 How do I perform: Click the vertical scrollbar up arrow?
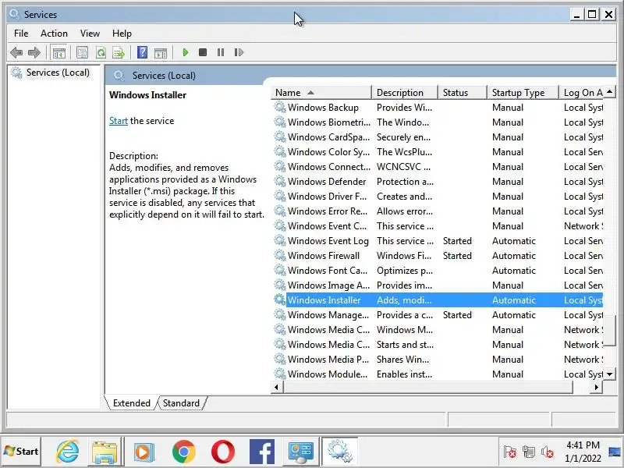610,92
